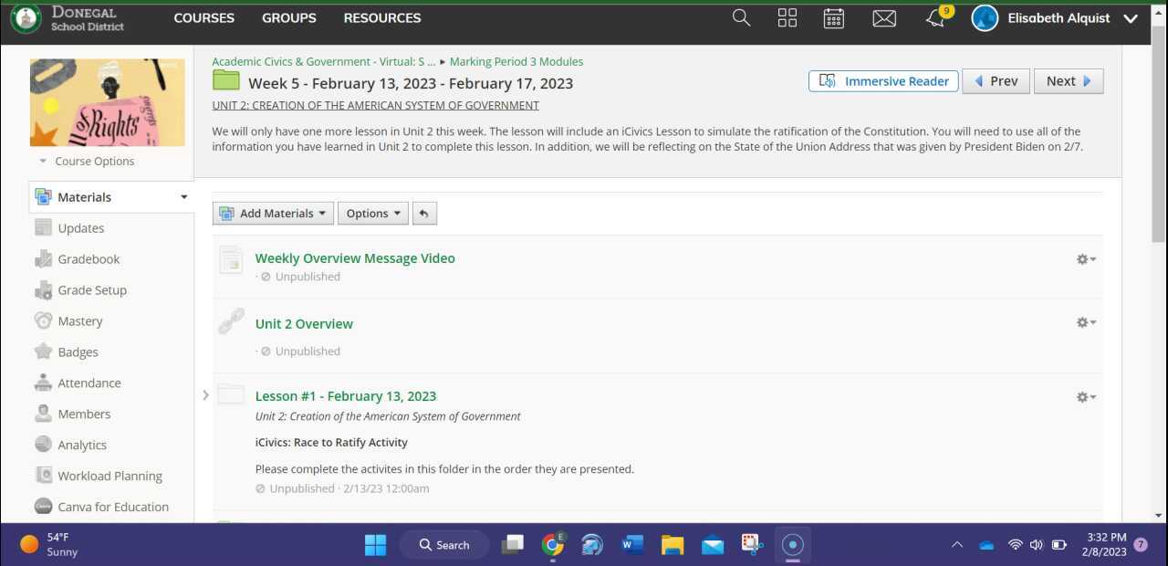Open the COURSES menu
The height and width of the screenshot is (566, 1168).
pyautogui.click(x=203, y=18)
